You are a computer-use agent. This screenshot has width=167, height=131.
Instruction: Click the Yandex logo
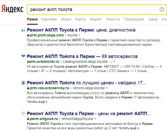[13, 9]
